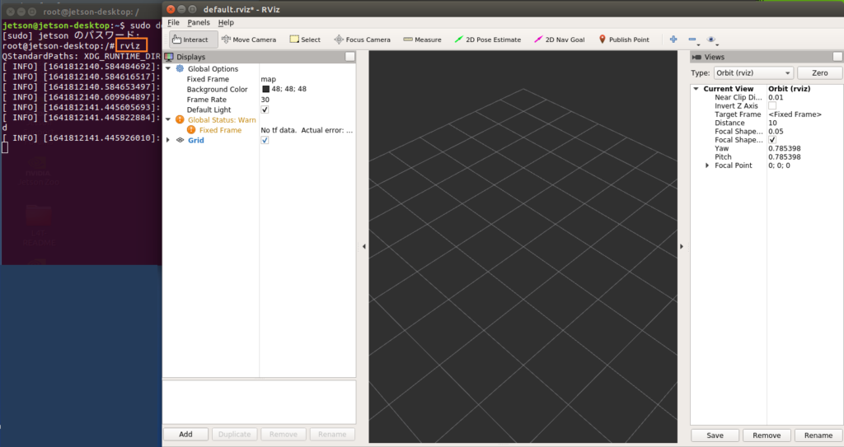Viewport: 844px width, 447px height.
Task: Choose the Select tool in toolbar
Action: (x=305, y=40)
